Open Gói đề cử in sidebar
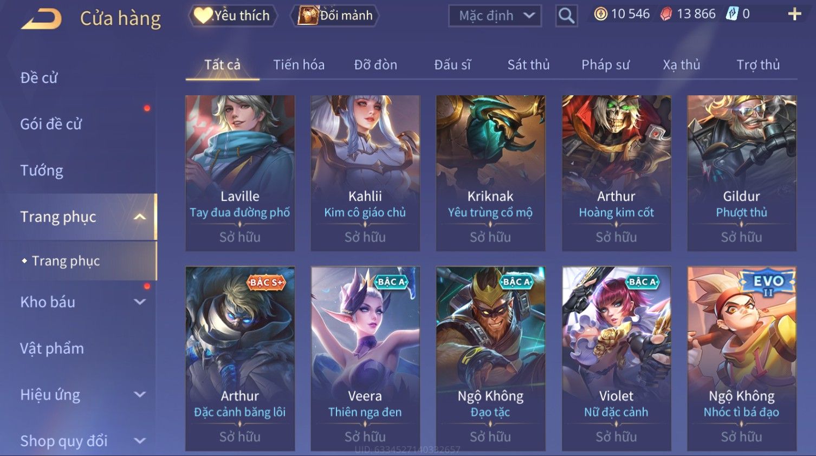This screenshot has width=816, height=456. 51,124
